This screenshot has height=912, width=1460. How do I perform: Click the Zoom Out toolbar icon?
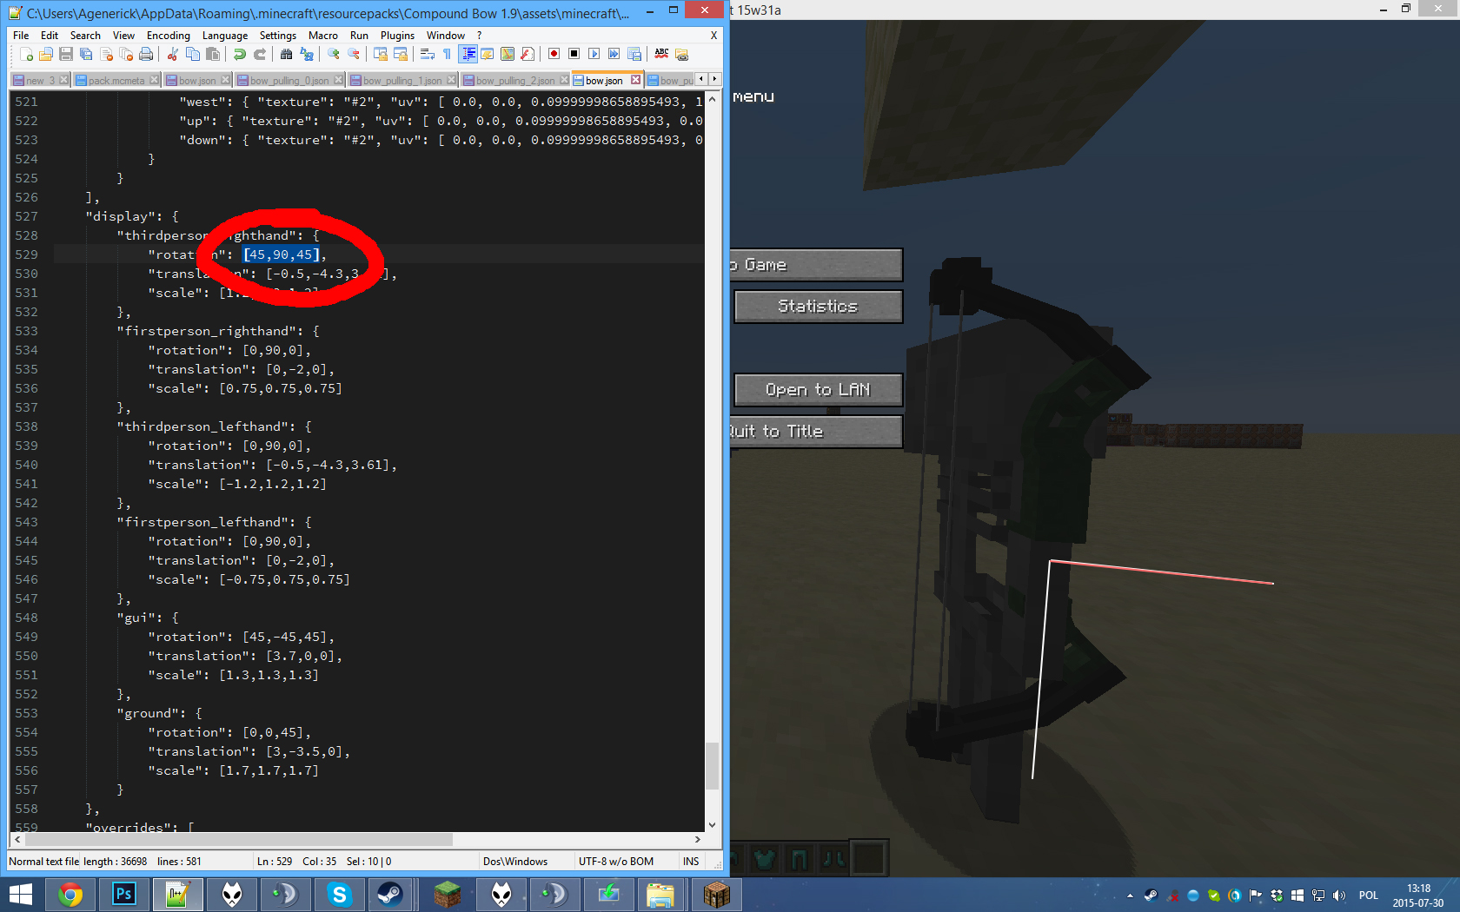point(354,55)
